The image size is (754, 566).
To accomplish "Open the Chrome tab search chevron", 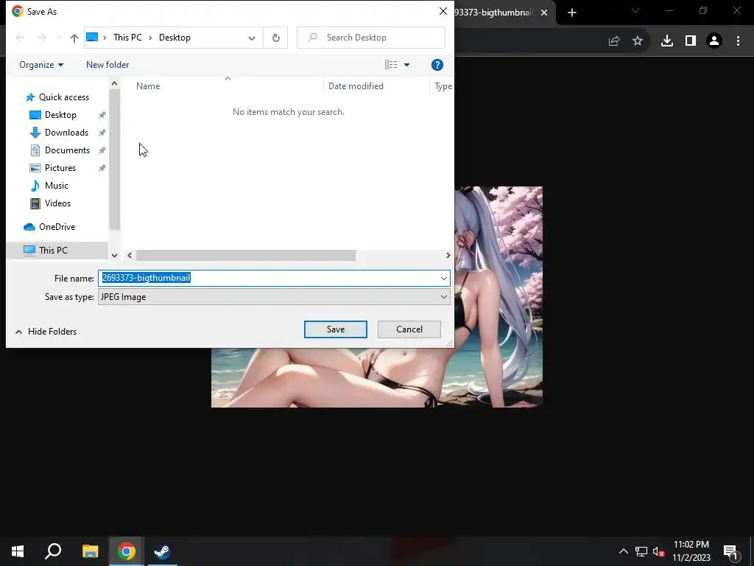I will click(635, 10).
